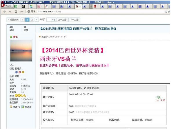Click the heading 【2014巴西世界杯竞猜】 in the post

click(72, 50)
